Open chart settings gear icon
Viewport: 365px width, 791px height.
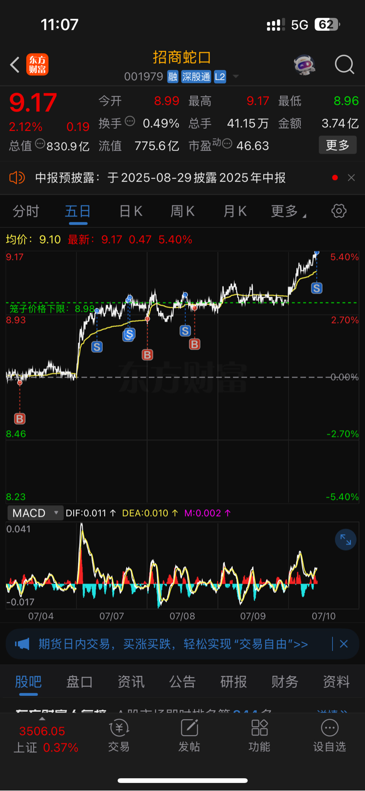339,211
